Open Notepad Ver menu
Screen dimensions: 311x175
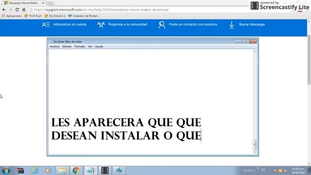point(90,47)
